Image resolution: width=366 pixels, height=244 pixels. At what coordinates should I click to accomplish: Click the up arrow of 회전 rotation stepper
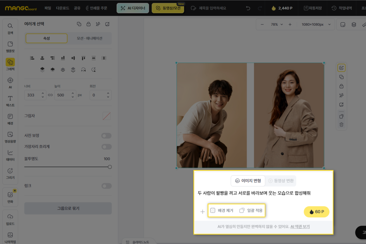pos(108,93)
